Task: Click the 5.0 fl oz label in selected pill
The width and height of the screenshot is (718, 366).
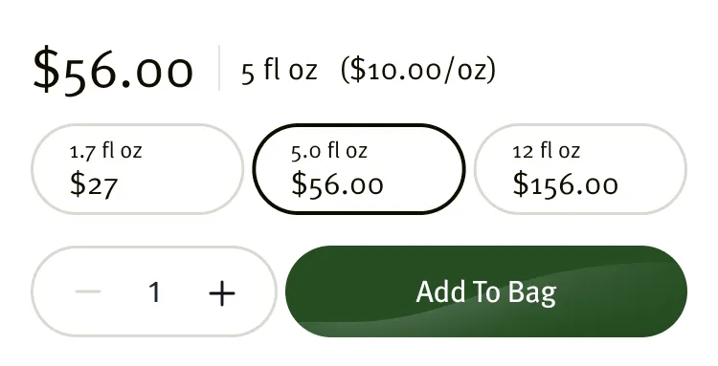Action: [x=329, y=150]
